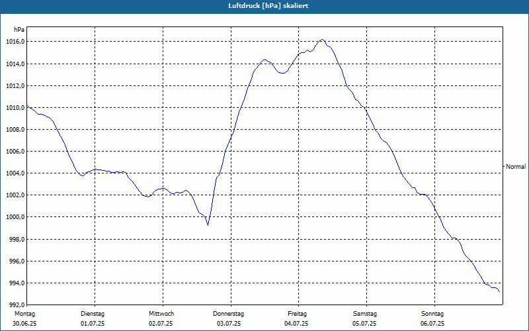The width and height of the screenshot is (529, 331).
Task: Click the '1012,0' axis value
Action: [x=15, y=86]
